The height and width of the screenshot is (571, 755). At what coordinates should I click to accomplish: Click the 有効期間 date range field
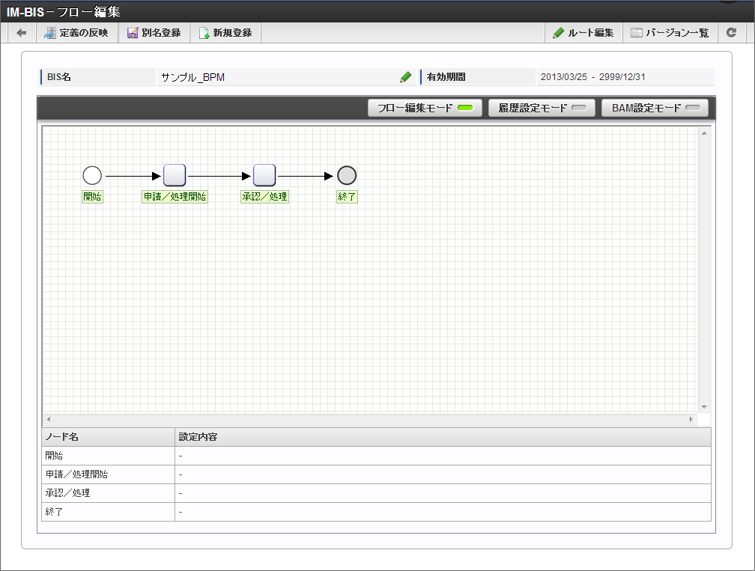pyautogui.click(x=625, y=77)
